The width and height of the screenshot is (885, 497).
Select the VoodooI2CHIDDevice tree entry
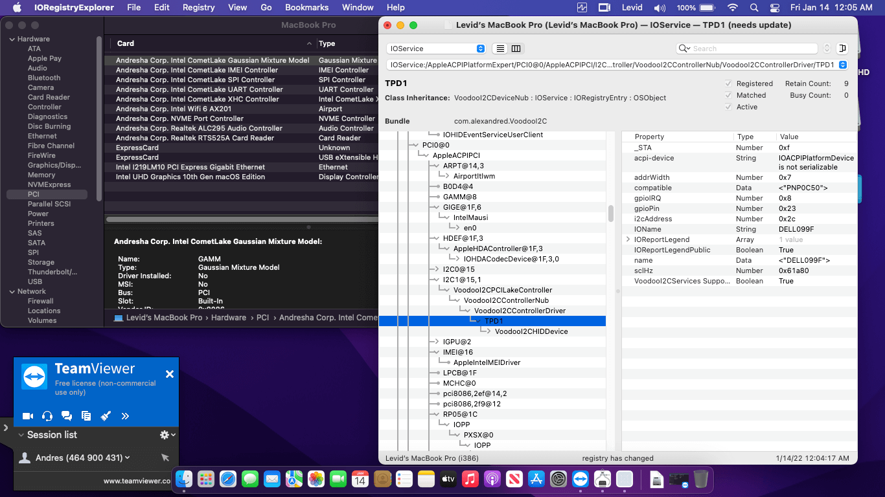pos(531,331)
